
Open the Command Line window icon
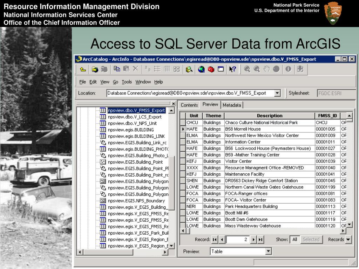point(221,69)
